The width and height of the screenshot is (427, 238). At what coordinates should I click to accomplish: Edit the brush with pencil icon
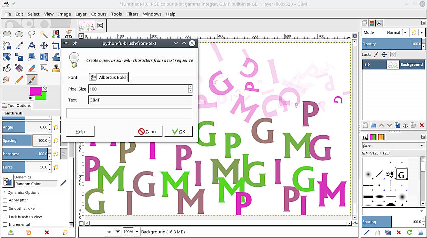[x=367, y=232]
